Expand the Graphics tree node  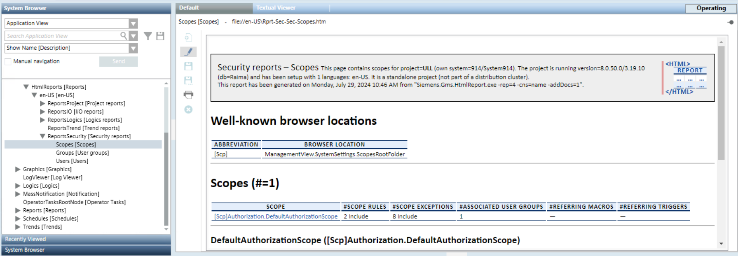pyautogui.click(x=18, y=169)
